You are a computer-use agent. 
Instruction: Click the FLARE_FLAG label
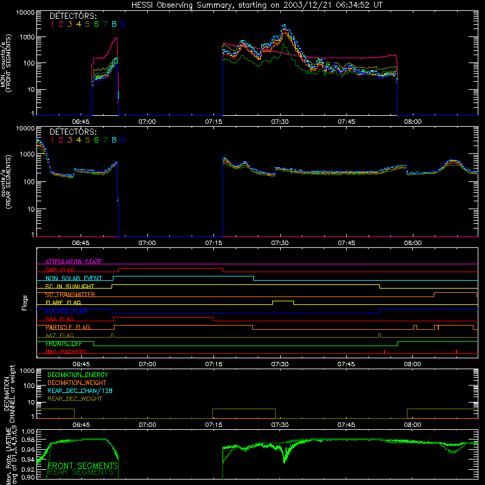(x=63, y=303)
